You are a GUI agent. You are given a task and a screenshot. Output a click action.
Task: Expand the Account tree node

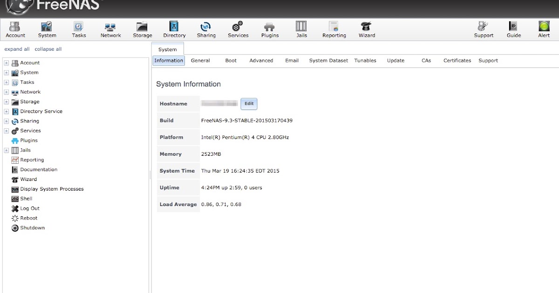click(7, 63)
